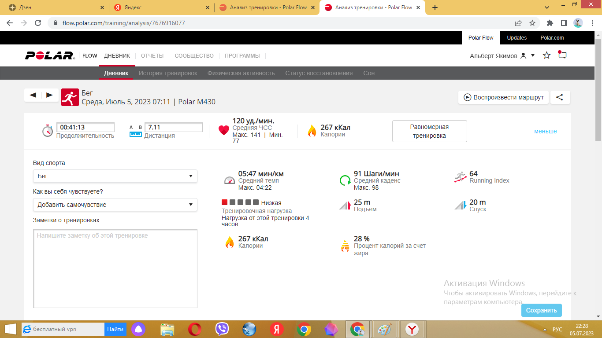Click the duration field showing 00:41:13
This screenshot has height=338, width=602.
click(85, 128)
